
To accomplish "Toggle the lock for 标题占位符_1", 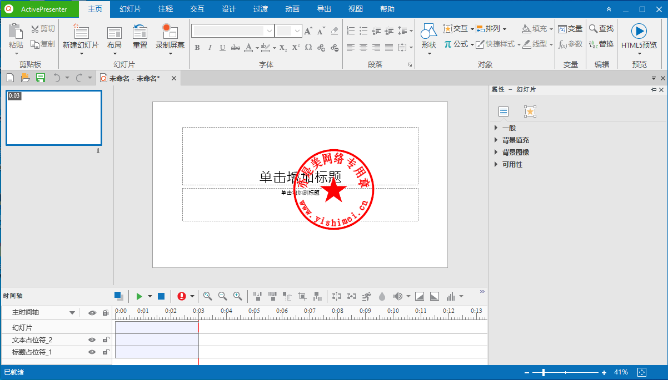I will [106, 352].
